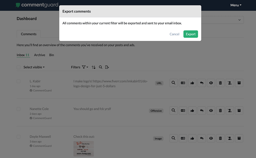
Task: Check the checkbox next to Nanette Cole's comment
Action: click(18, 109)
